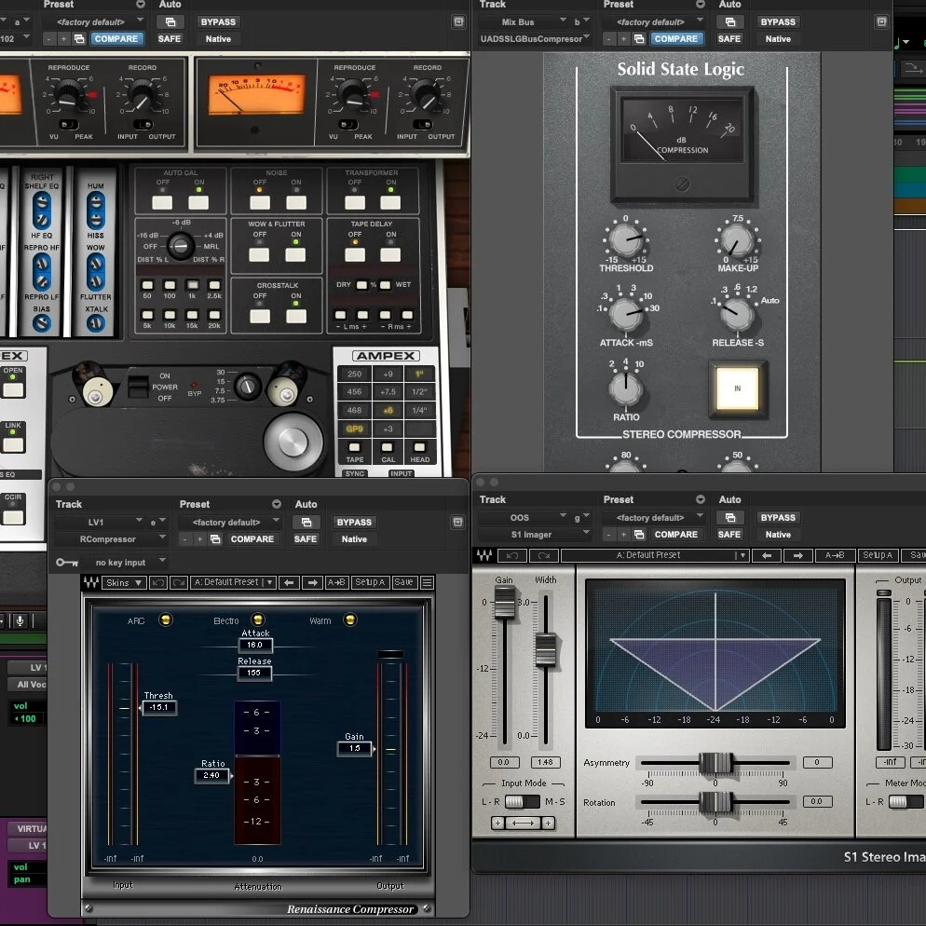
Task: Toggle the Warm character light in Renaissance Compressor
Action: click(x=350, y=620)
